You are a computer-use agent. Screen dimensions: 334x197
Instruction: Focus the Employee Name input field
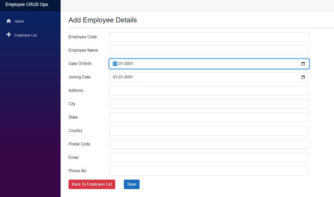coord(209,50)
